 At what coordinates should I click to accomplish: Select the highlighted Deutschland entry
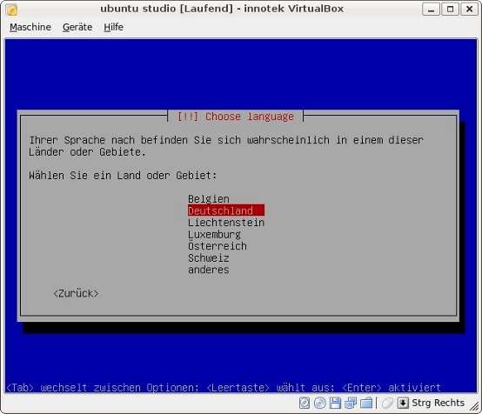click(226, 210)
